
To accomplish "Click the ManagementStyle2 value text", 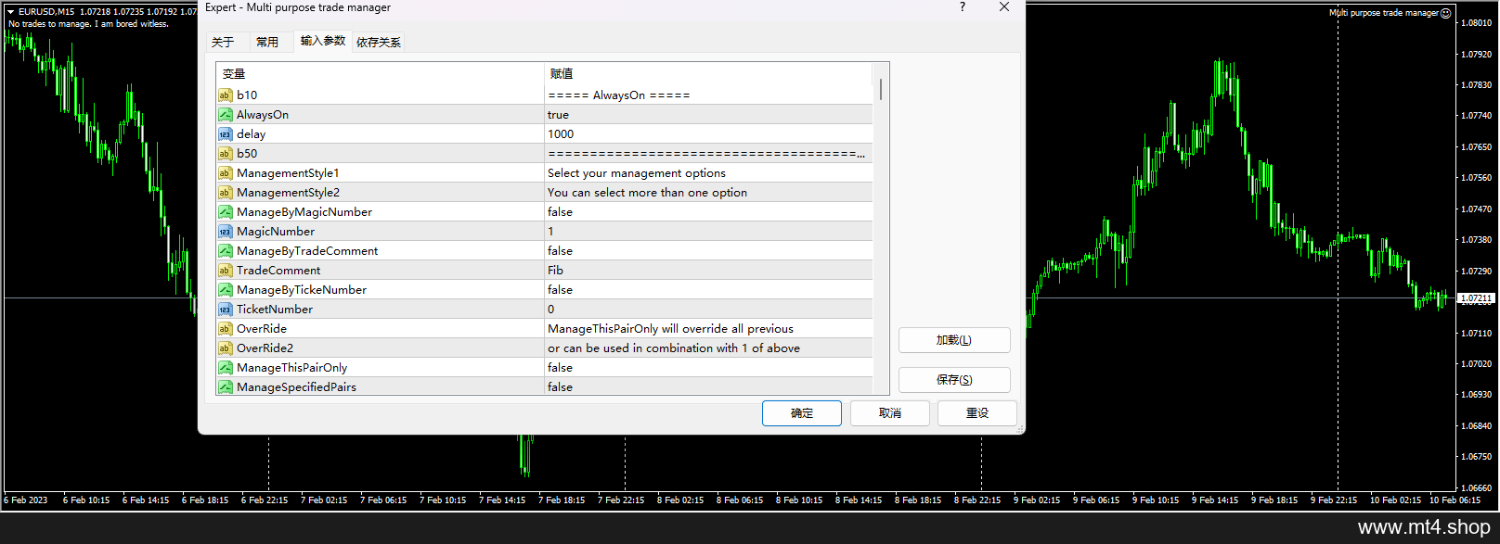I will pos(647,193).
